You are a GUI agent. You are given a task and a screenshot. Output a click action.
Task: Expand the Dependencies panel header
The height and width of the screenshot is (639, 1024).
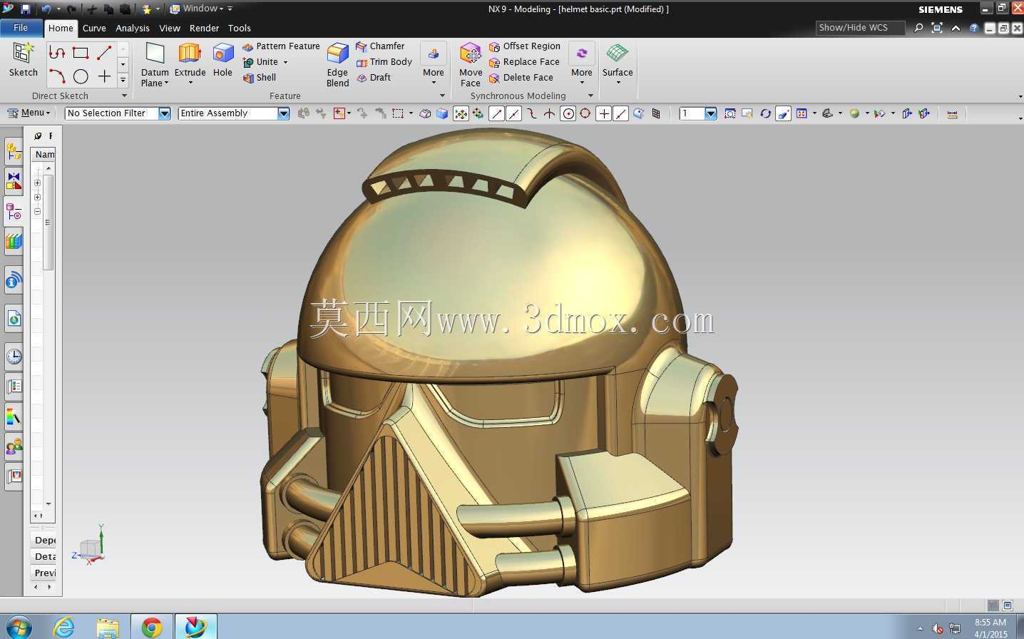tap(43, 540)
